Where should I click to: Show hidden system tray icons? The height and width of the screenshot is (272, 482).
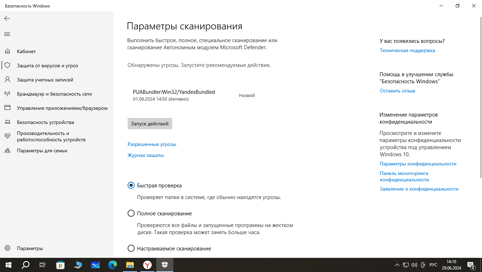point(397,265)
